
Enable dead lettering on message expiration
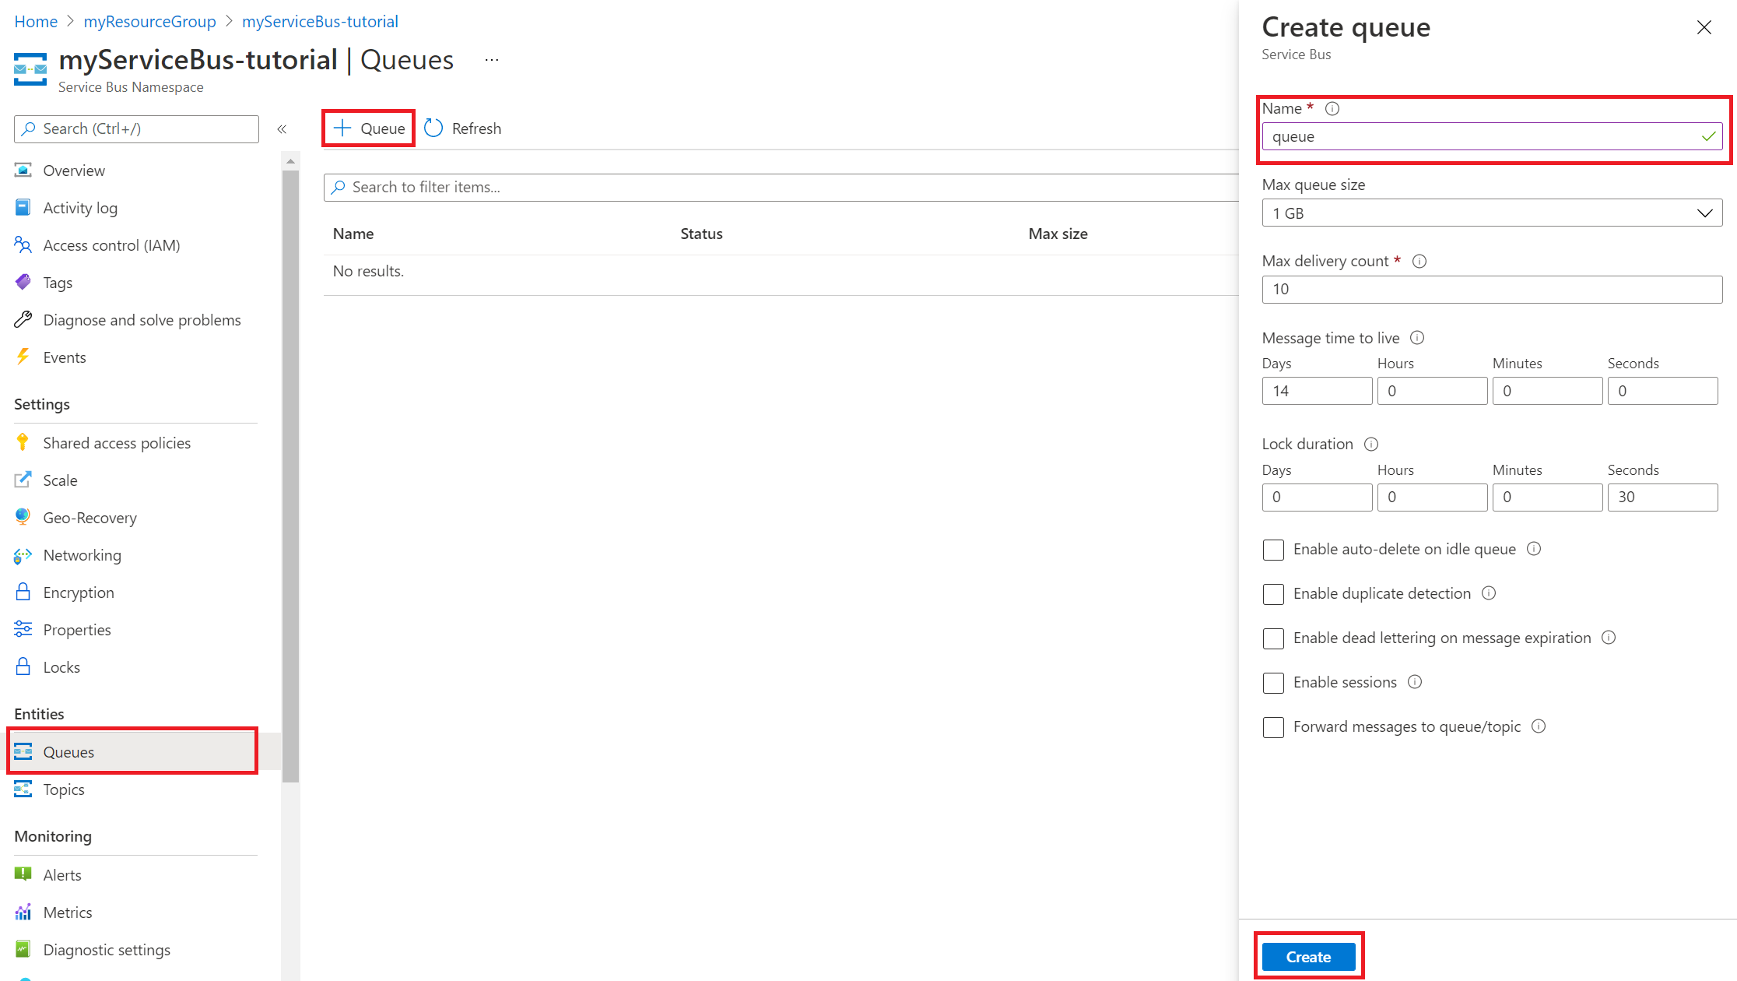tap(1273, 638)
